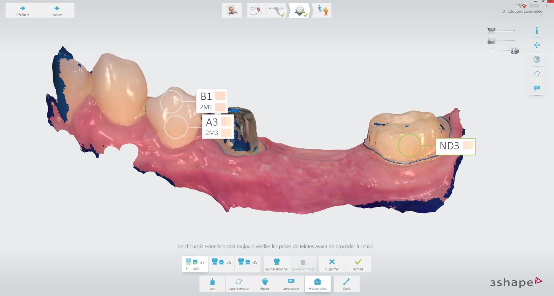Select the Axe insertion direction tool
554x296 pixels.
pyautogui.click(x=213, y=284)
